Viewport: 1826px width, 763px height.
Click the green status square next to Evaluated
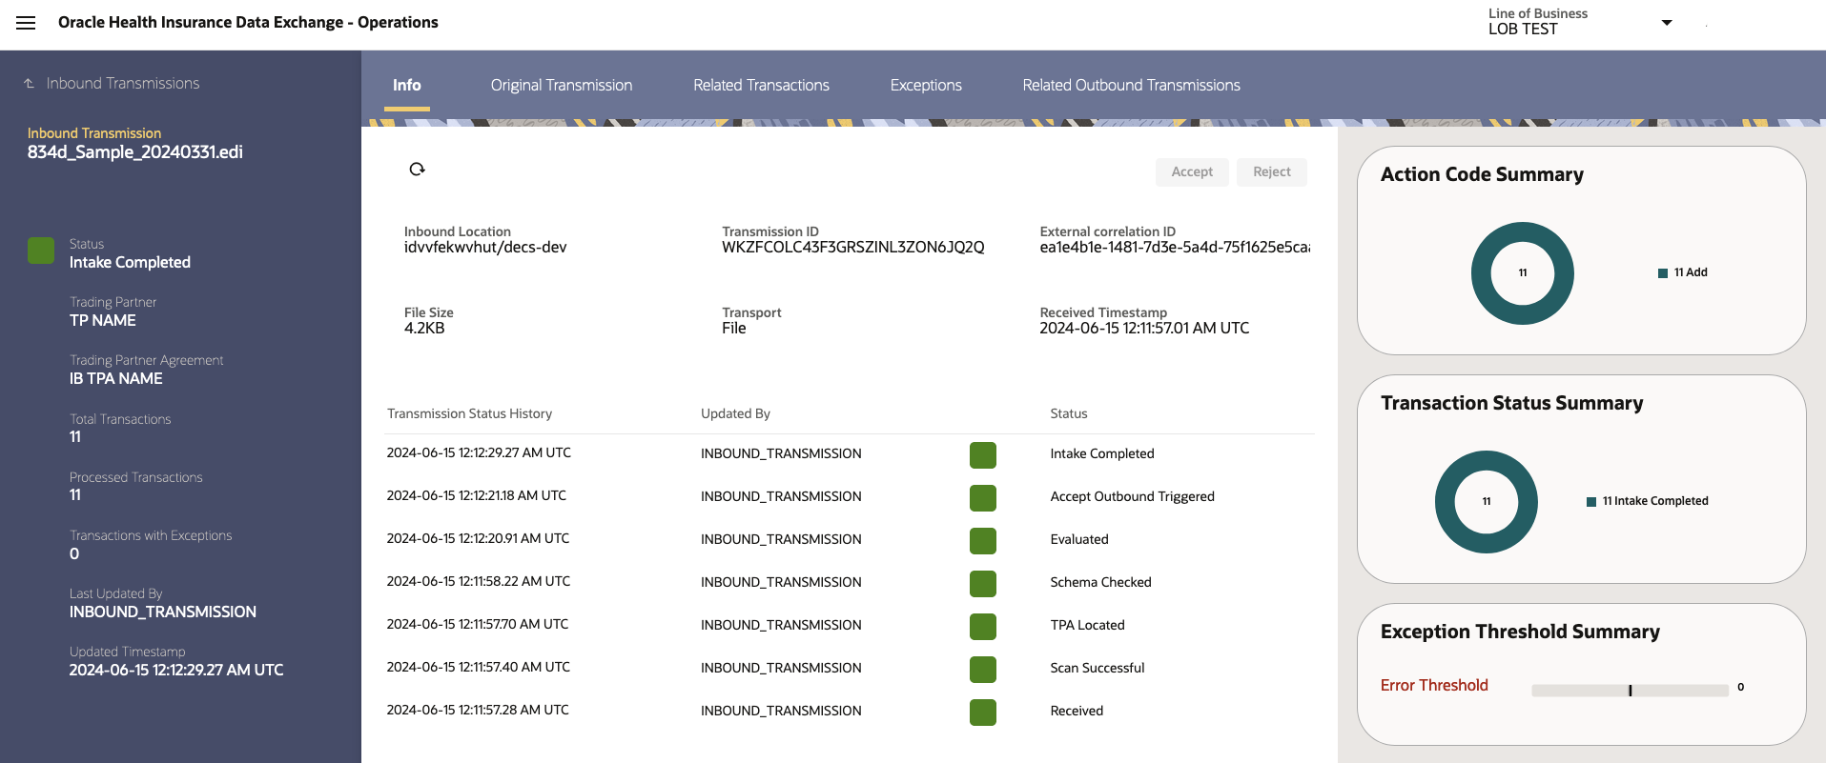(x=983, y=541)
